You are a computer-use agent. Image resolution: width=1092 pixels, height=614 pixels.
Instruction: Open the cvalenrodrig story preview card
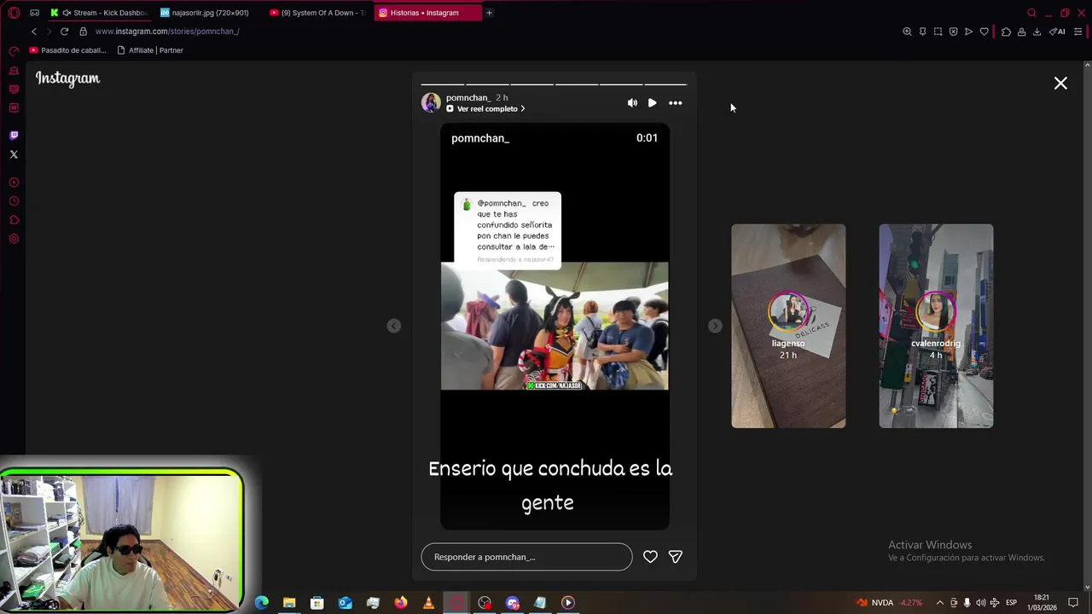click(x=936, y=326)
